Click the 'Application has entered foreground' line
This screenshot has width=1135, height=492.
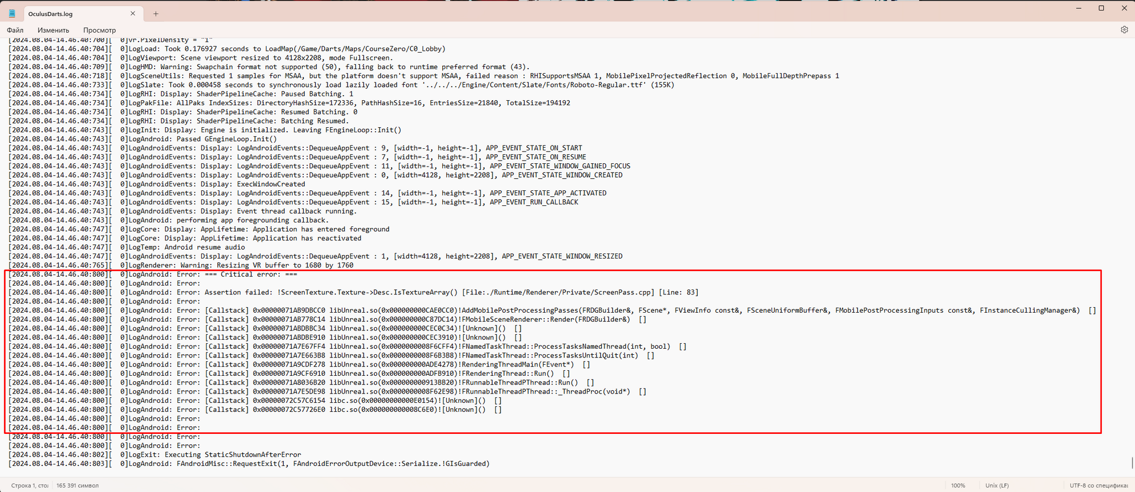tap(199, 229)
